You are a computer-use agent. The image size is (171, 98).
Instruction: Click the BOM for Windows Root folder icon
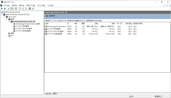tap(2, 12)
